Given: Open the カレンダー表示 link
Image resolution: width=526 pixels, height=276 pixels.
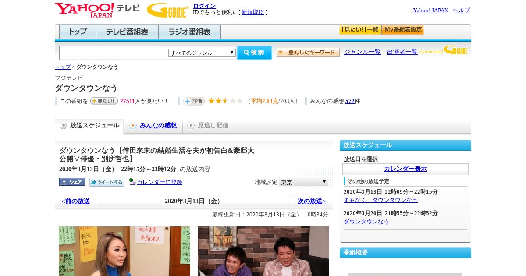Looking at the screenshot, I should click(x=405, y=169).
